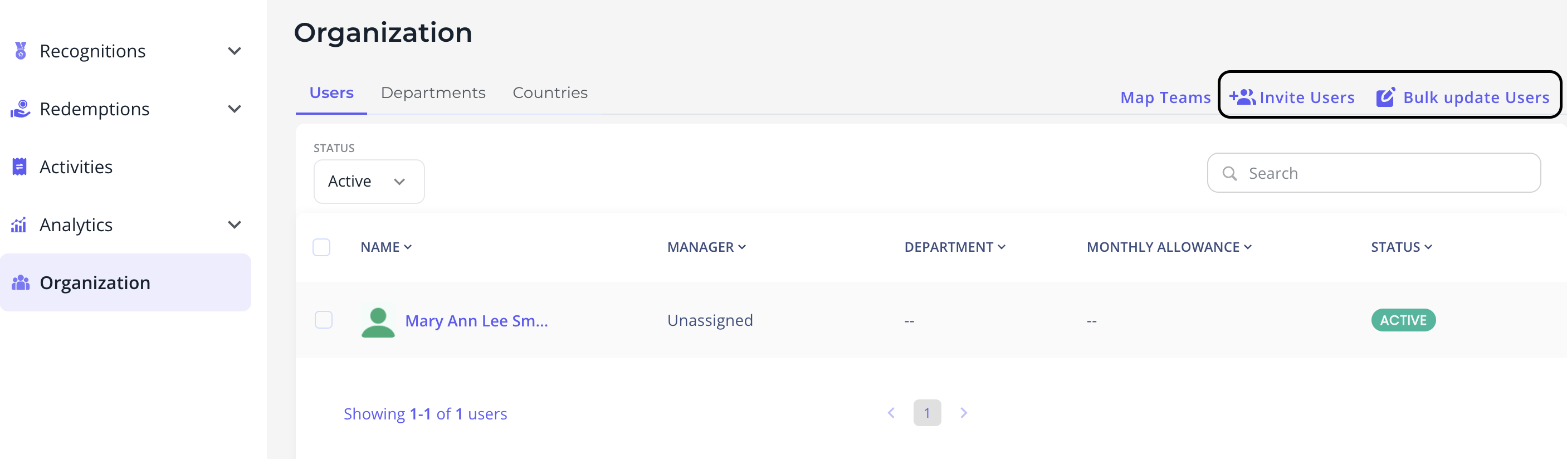Click the ACTIVE status badge
The image size is (1567, 459).
click(1403, 320)
